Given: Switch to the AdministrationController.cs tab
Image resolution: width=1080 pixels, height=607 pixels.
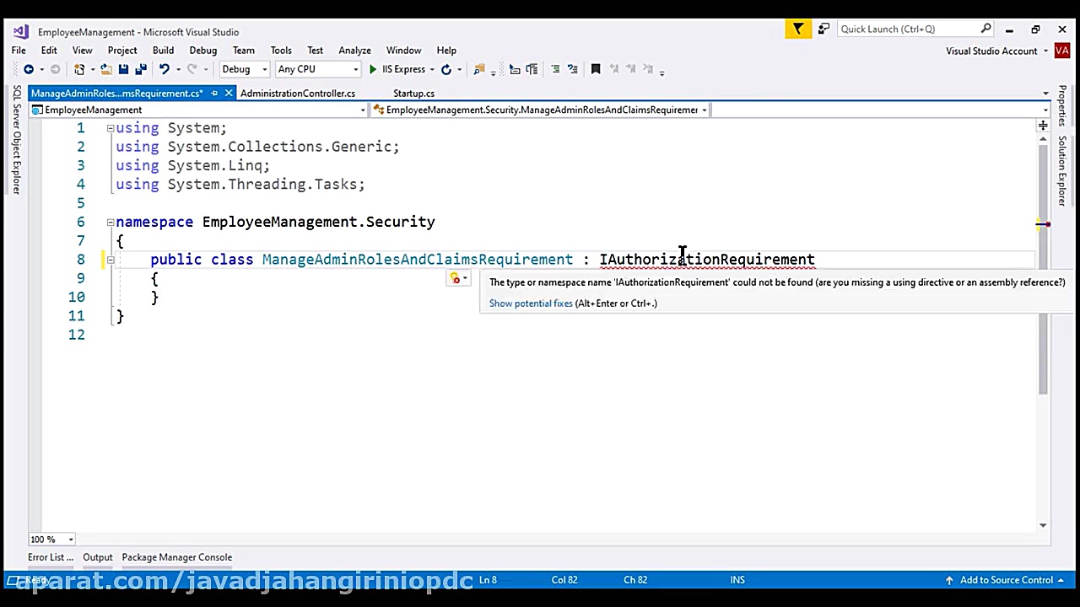Looking at the screenshot, I should click(x=298, y=93).
